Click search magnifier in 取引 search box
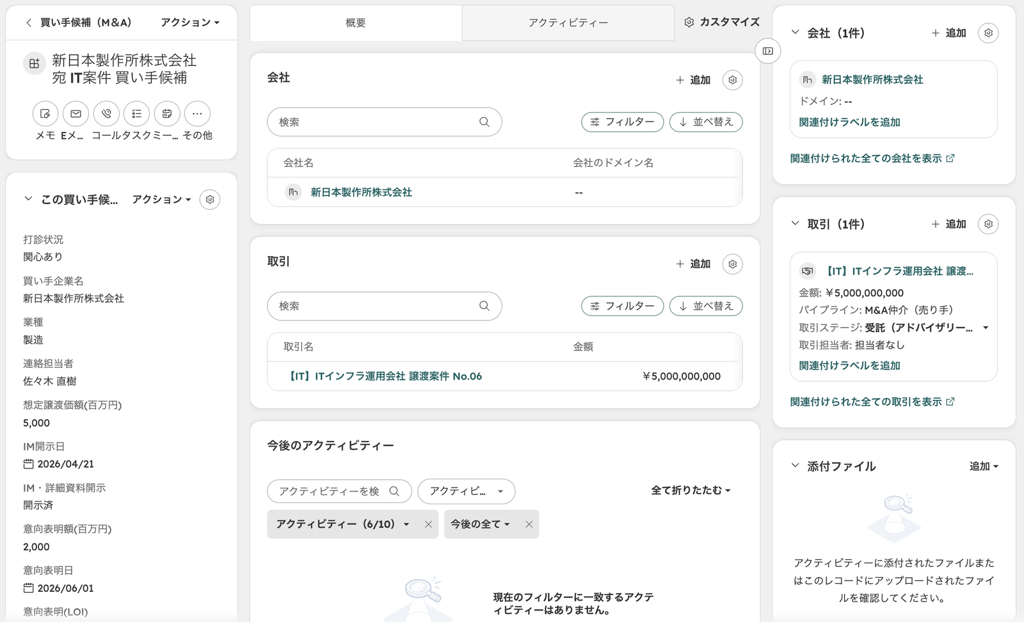This screenshot has height=622, width=1024. [484, 306]
